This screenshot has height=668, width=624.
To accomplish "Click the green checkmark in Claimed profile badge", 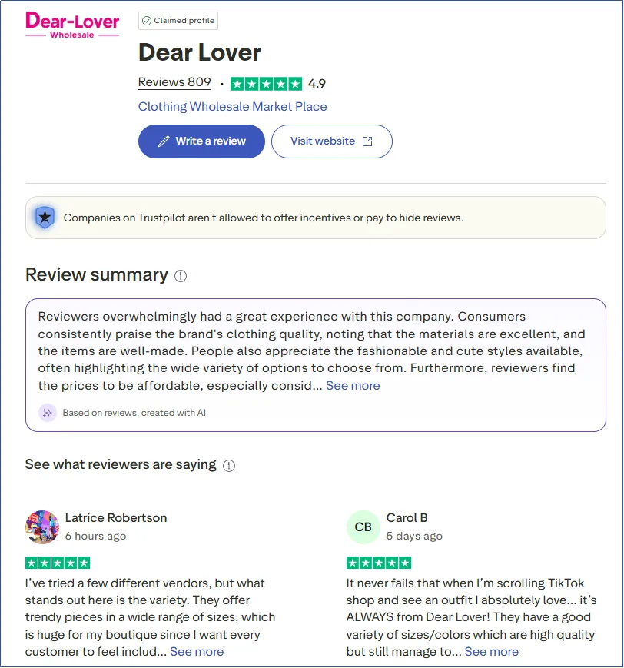I will coord(148,21).
